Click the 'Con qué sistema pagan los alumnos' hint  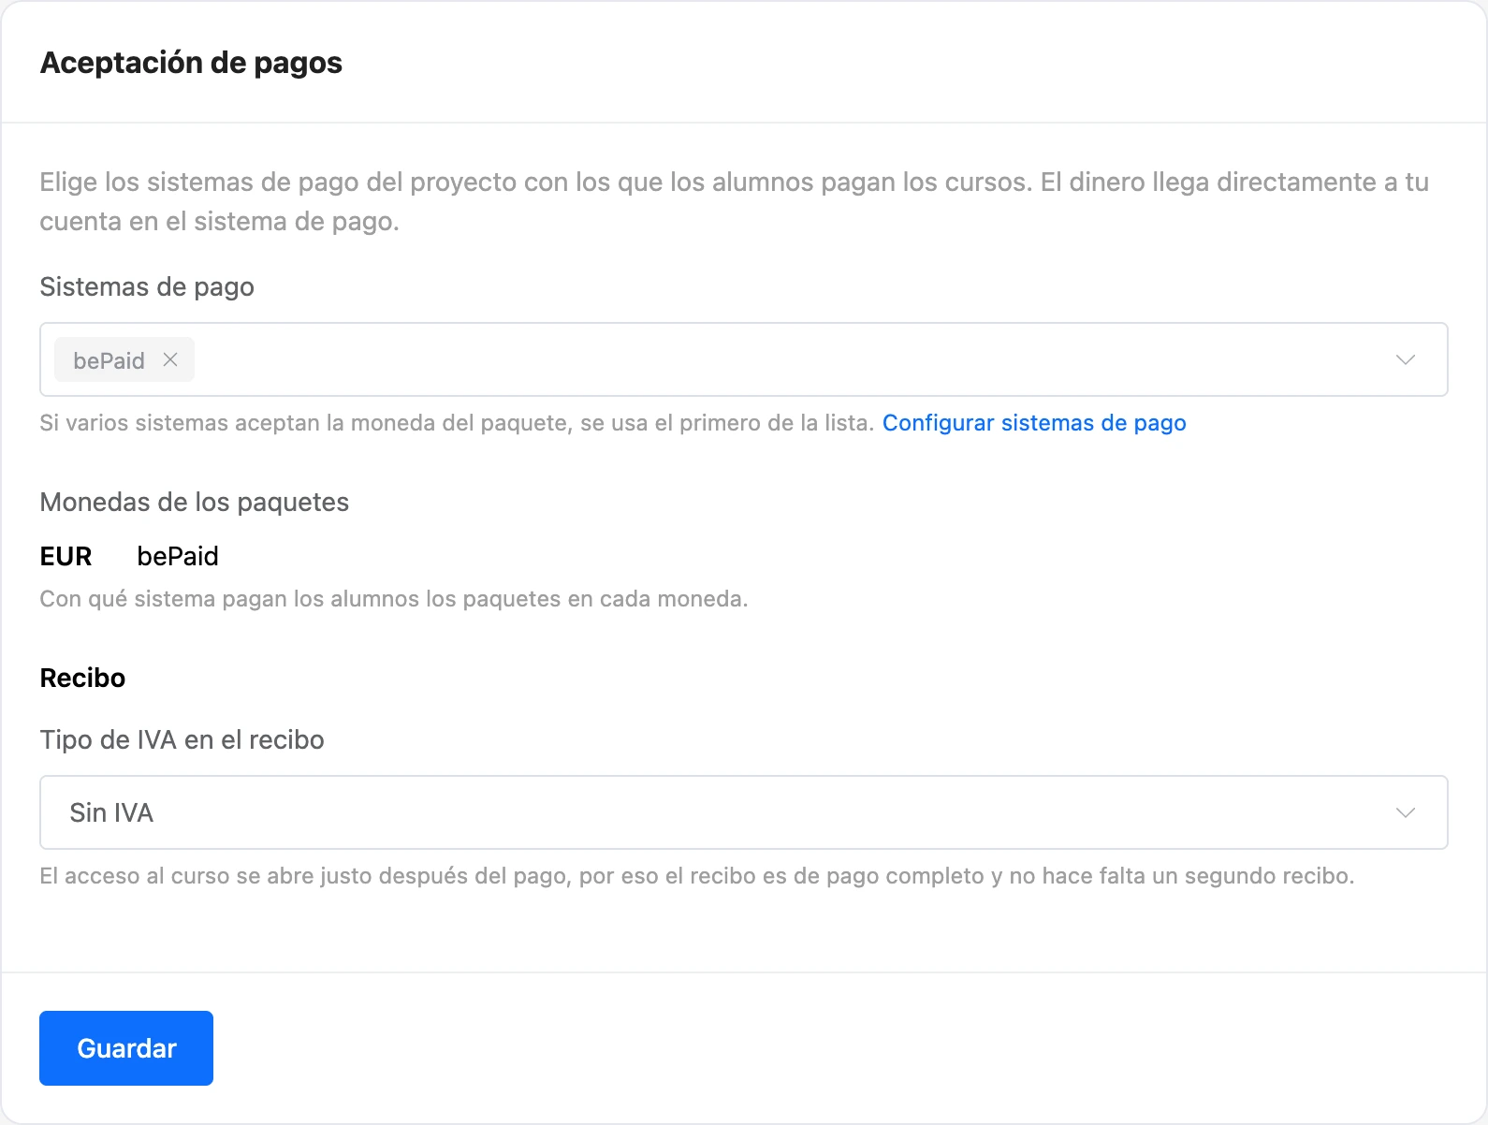pos(394,599)
